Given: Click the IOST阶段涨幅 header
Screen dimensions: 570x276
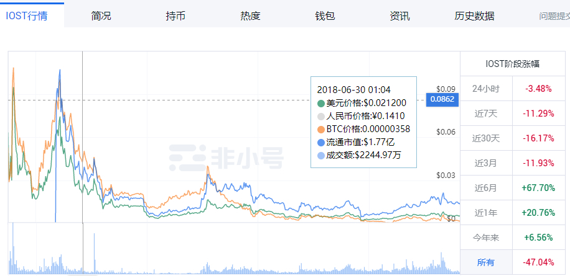Looking at the screenshot, I should [513, 64].
